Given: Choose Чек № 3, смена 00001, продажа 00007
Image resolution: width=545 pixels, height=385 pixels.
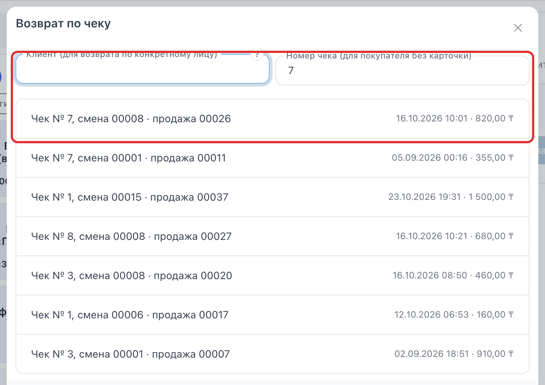Looking at the screenshot, I should [x=272, y=354].
